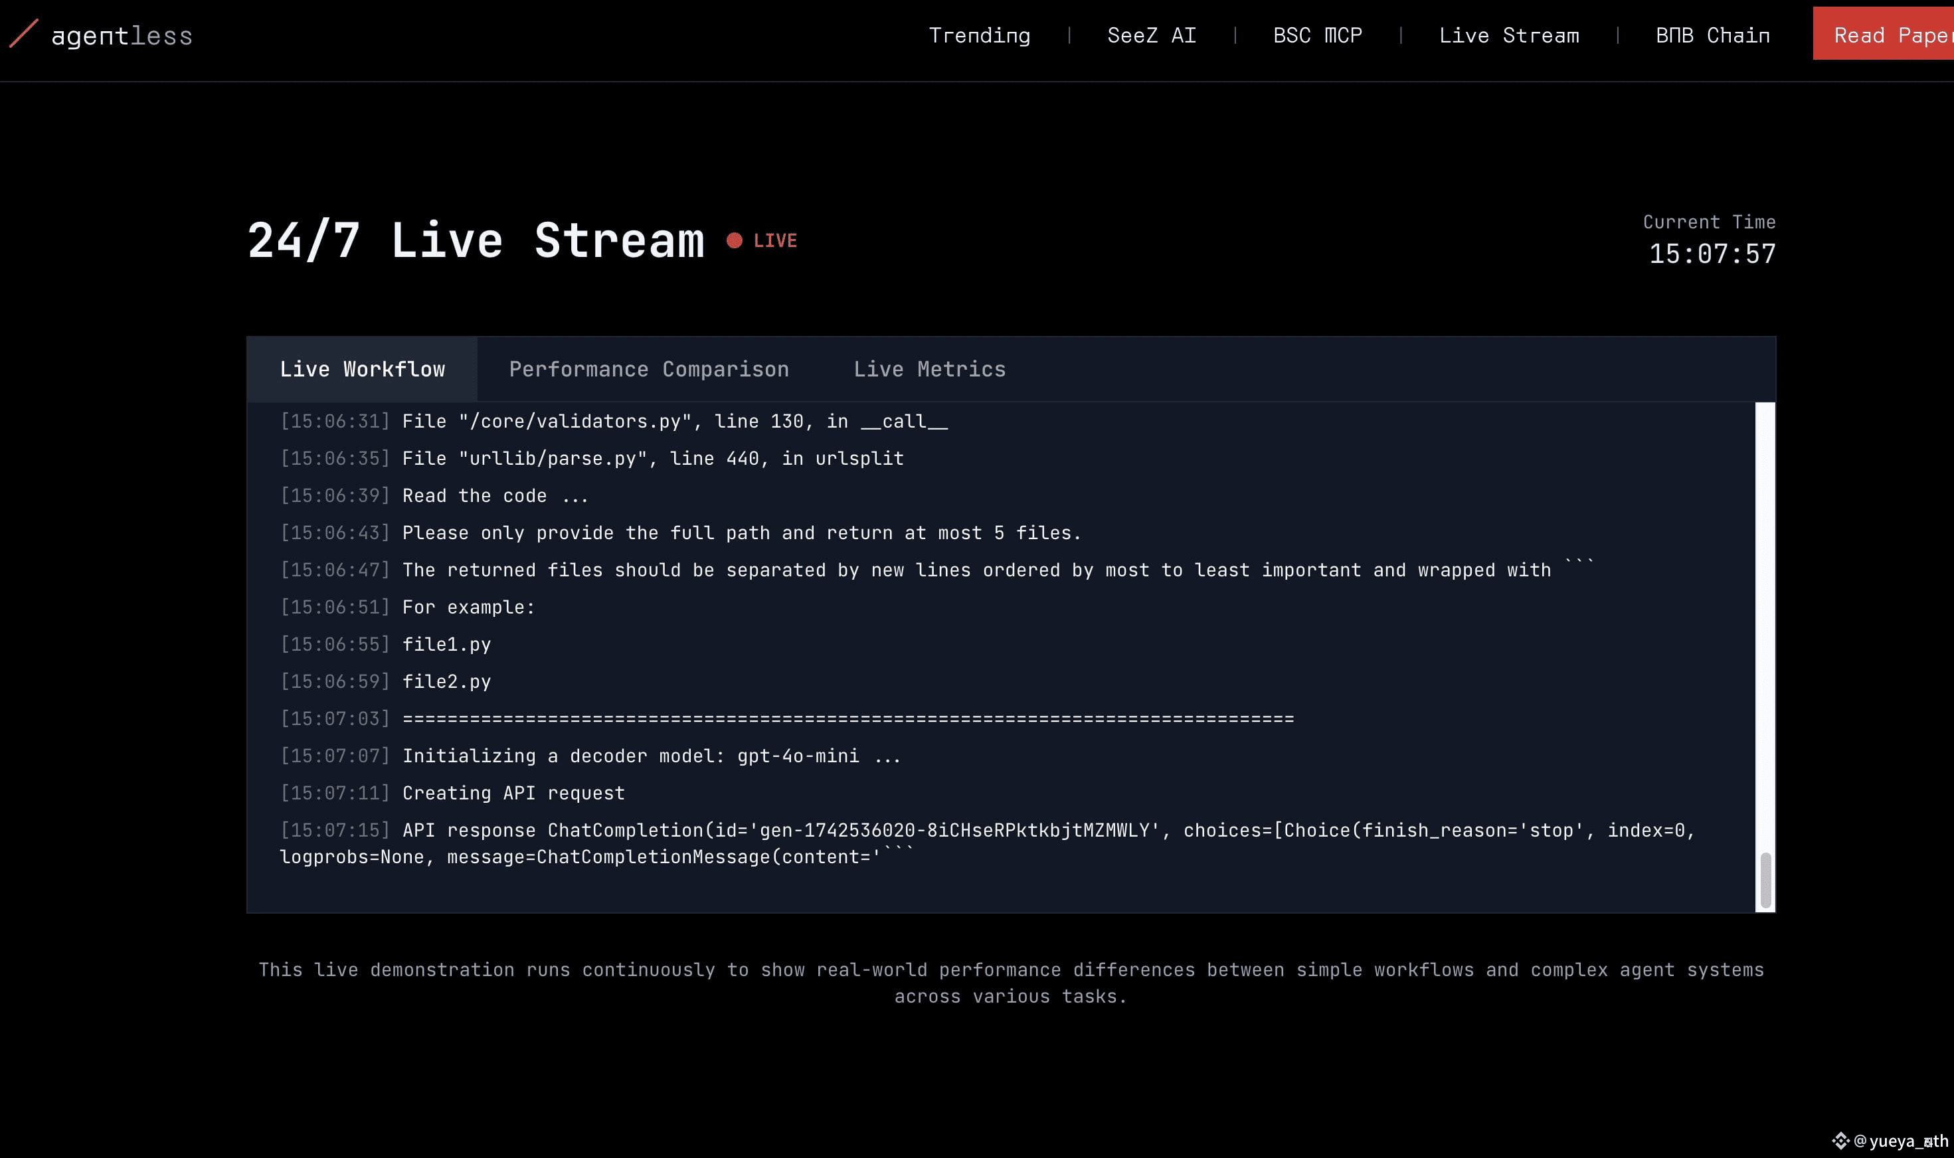Click log line mentioning urllib/parse.py

[x=592, y=458]
